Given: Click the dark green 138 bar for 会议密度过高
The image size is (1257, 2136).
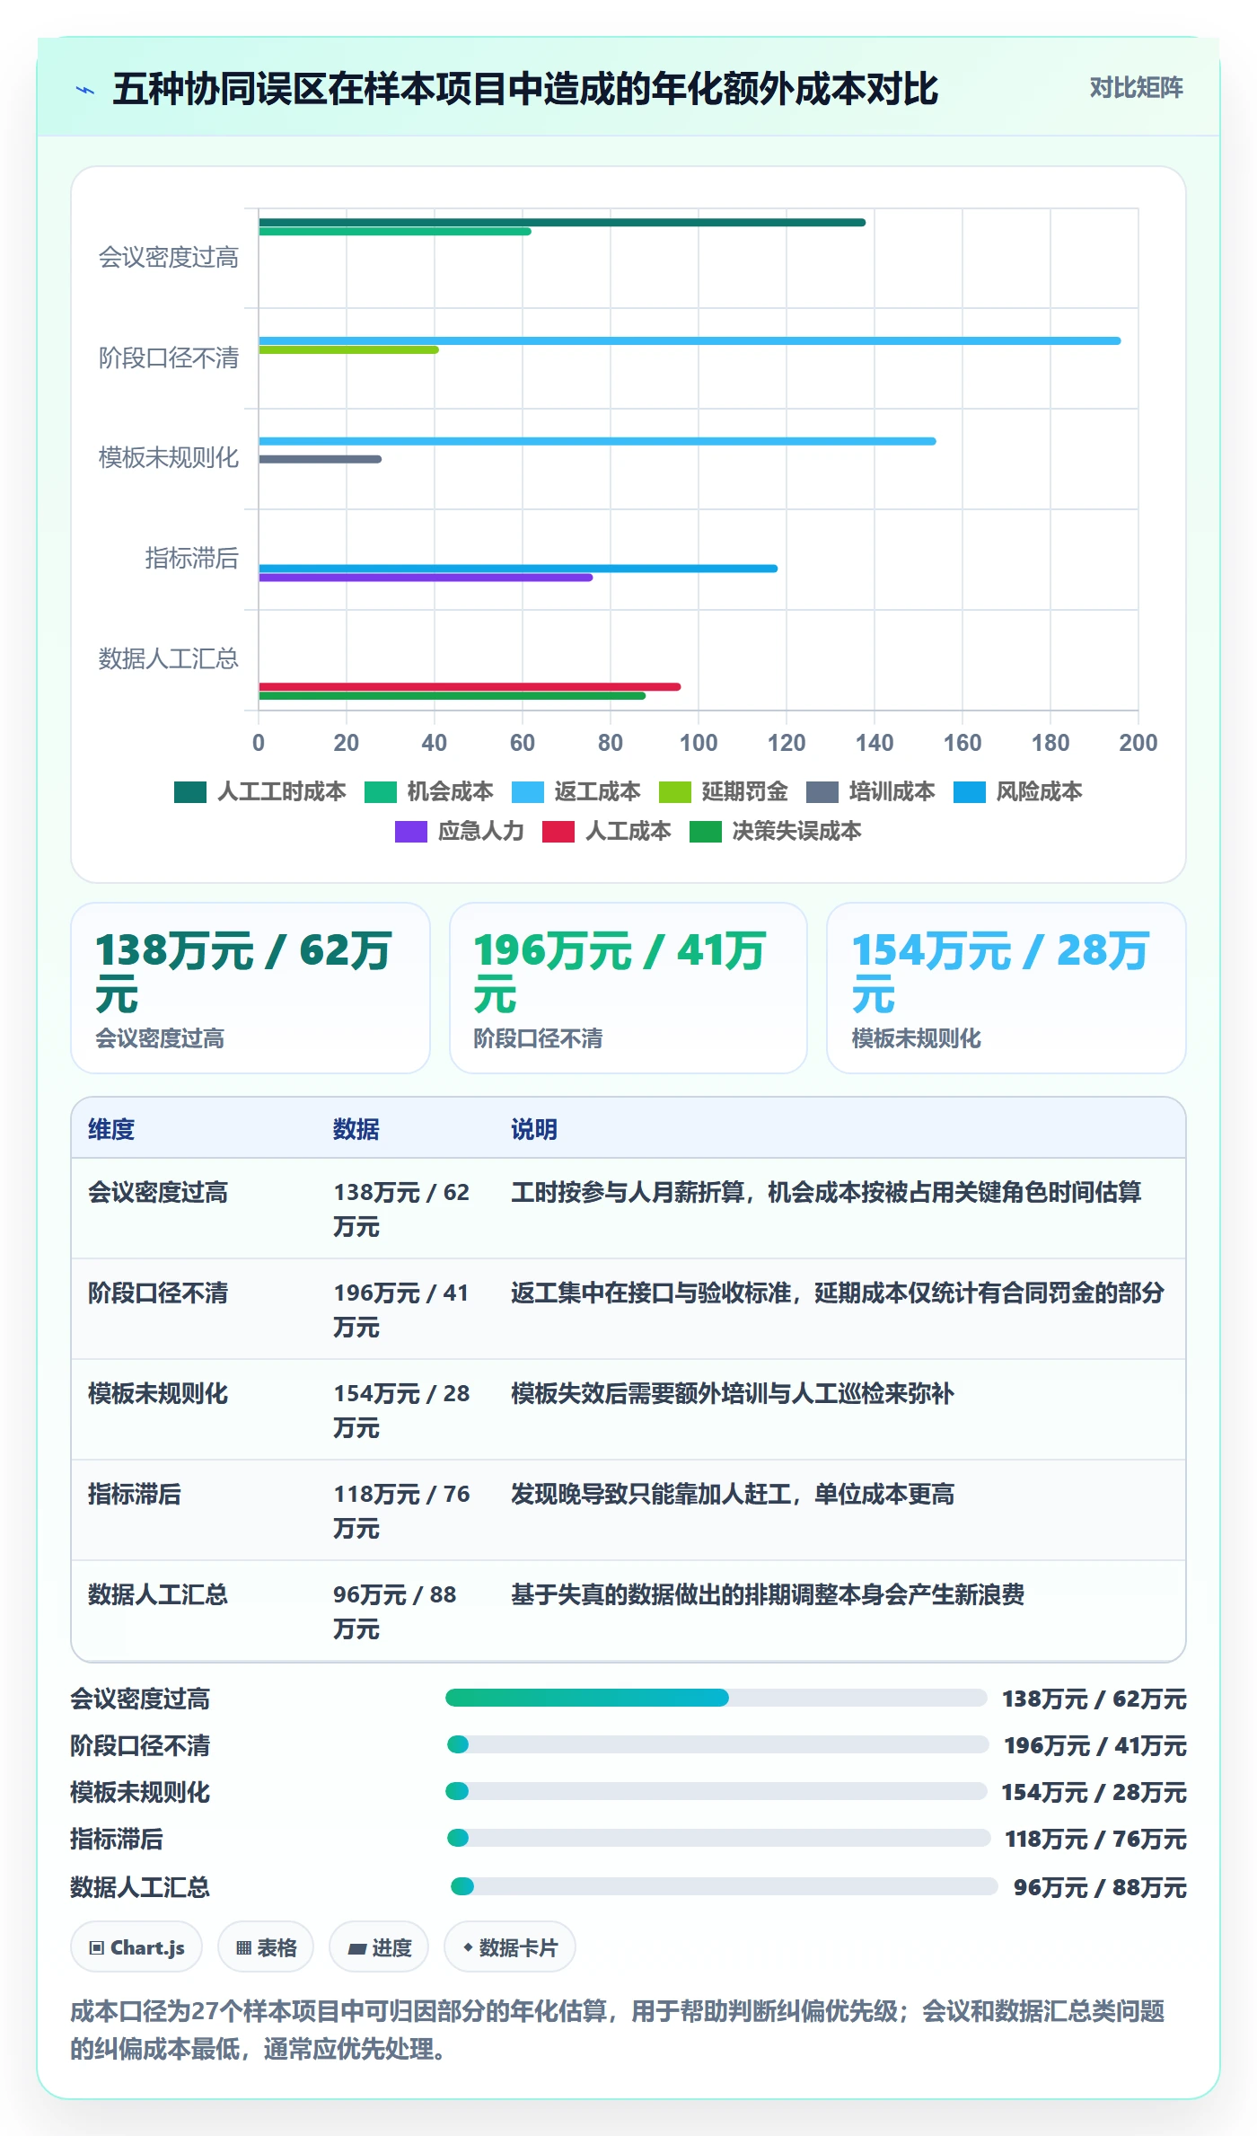Looking at the screenshot, I should pyautogui.click(x=562, y=222).
